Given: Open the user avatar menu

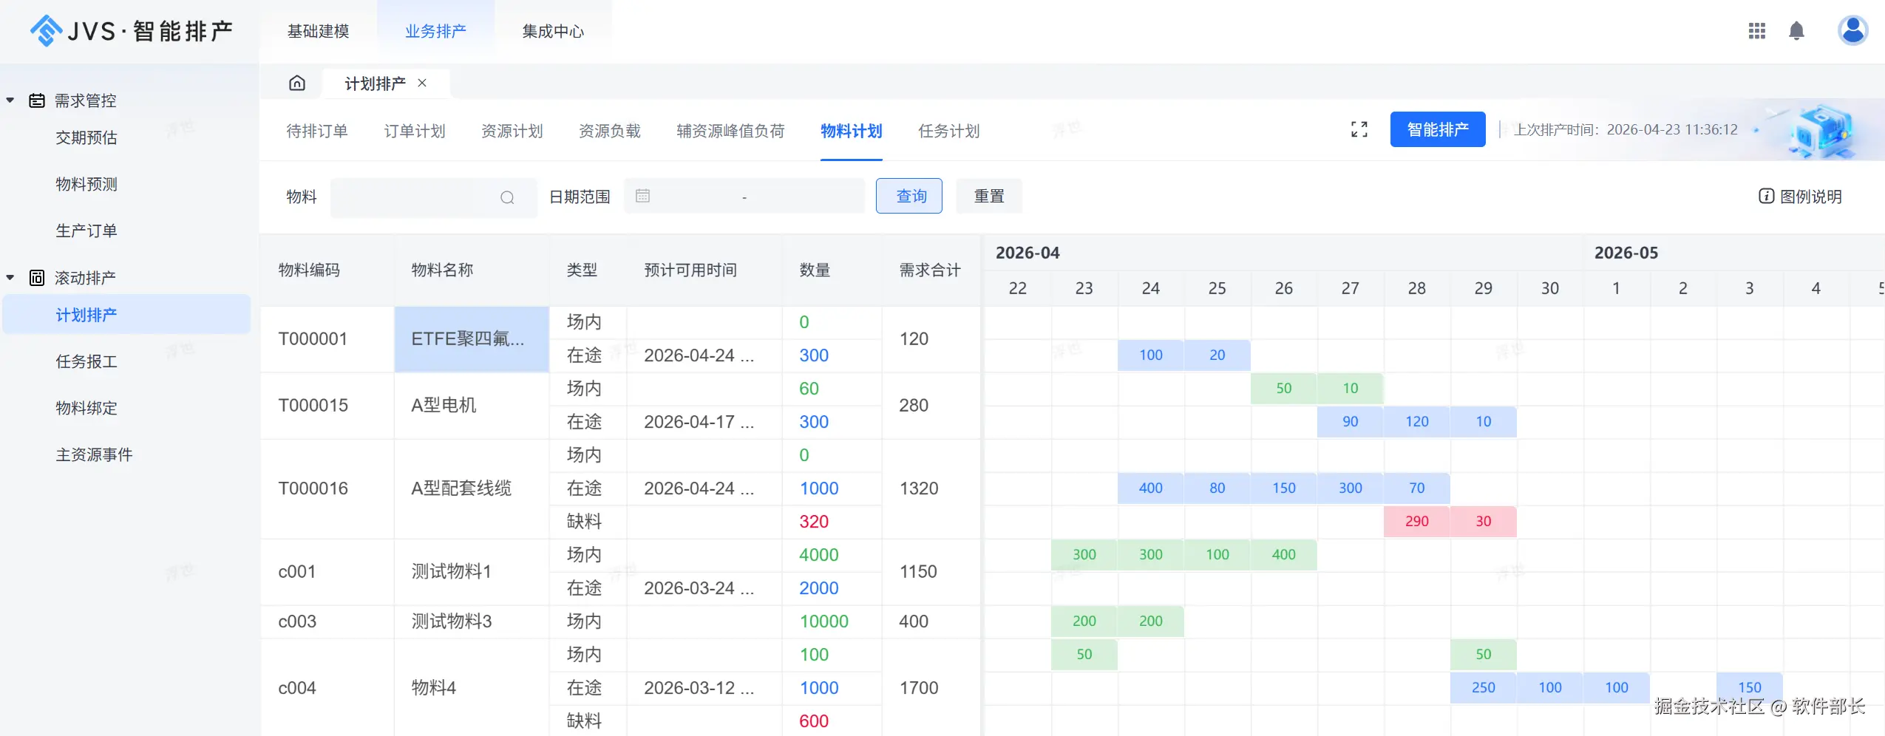Looking at the screenshot, I should [x=1852, y=30].
